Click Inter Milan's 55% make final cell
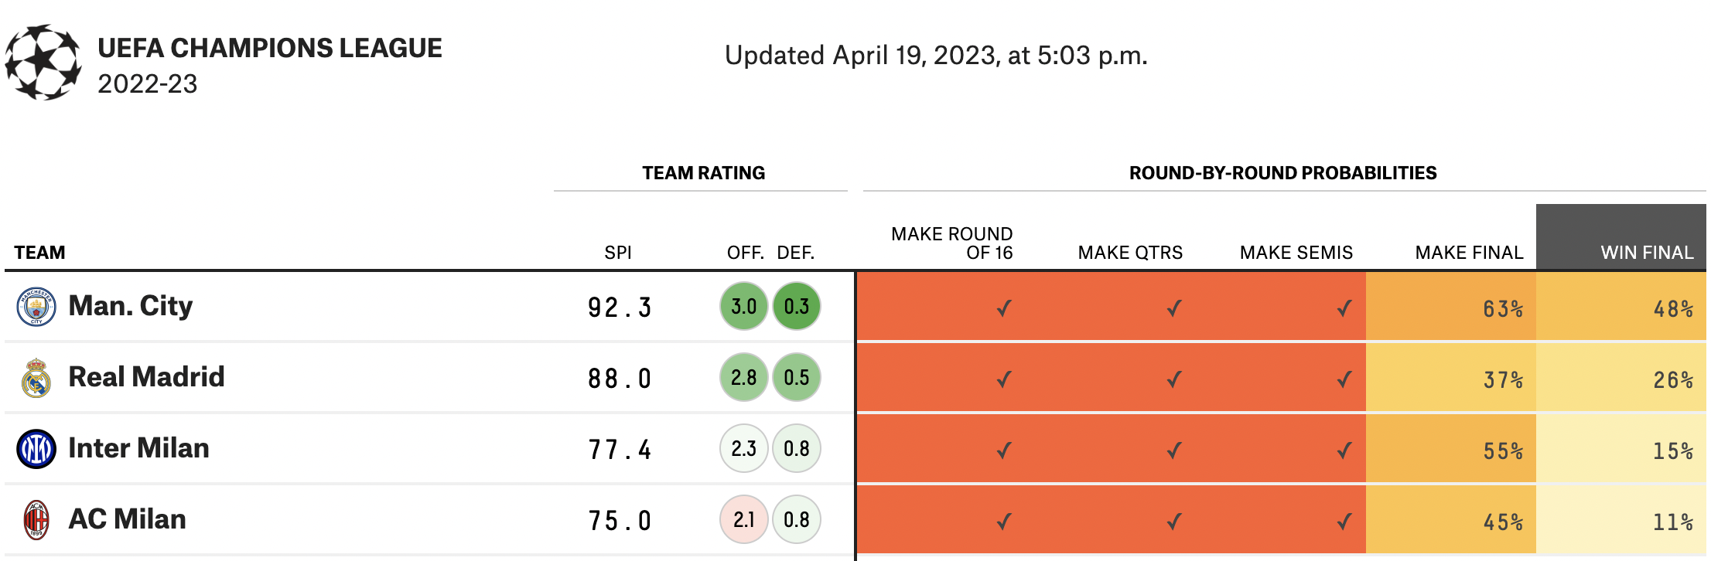 coord(1502,451)
